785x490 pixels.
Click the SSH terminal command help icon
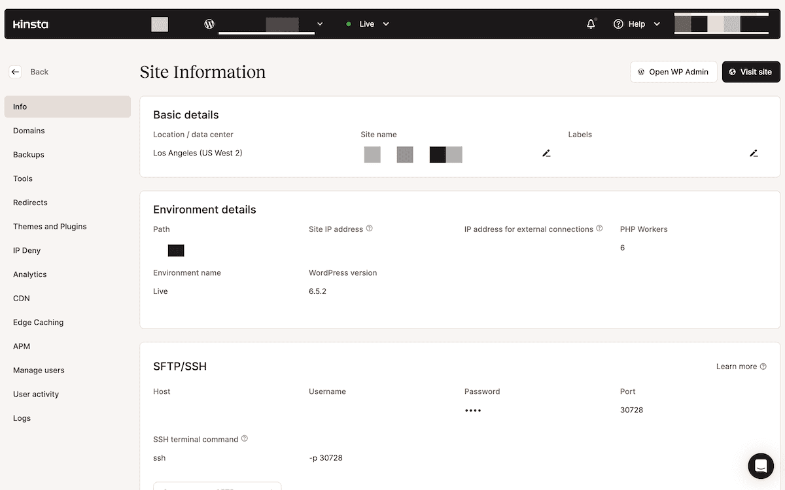point(245,438)
